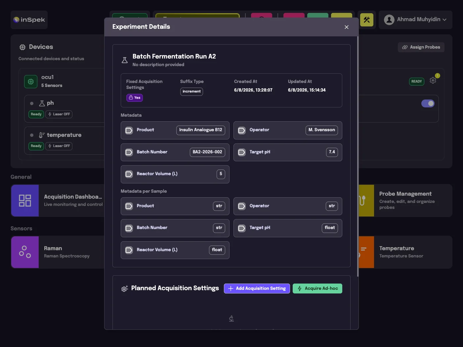This screenshot has height=347, width=463.
Task: Click the inSpek logo
Action: tap(29, 20)
